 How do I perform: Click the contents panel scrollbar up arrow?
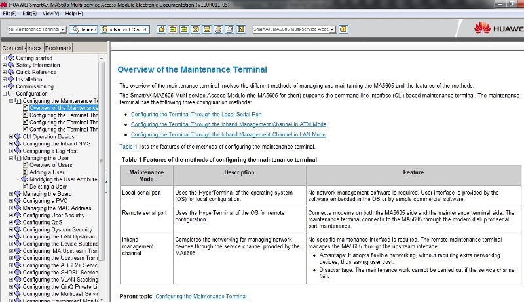(102, 58)
